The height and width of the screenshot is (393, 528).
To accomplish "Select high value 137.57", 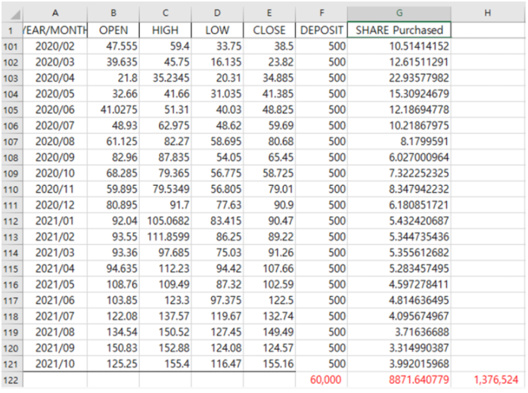I will point(166,316).
